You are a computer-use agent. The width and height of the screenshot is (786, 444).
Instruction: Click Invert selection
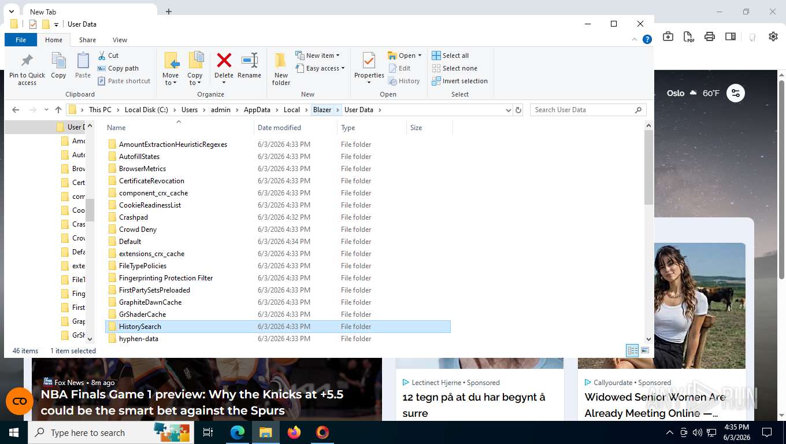pyautogui.click(x=460, y=81)
